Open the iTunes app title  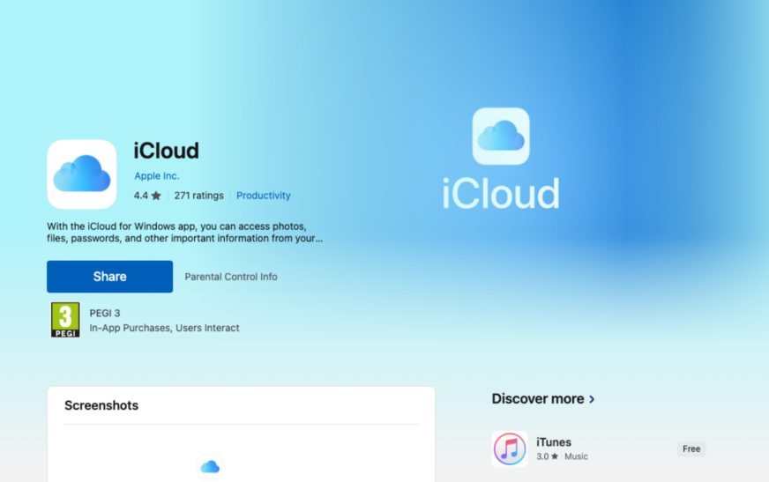(554, 442)
